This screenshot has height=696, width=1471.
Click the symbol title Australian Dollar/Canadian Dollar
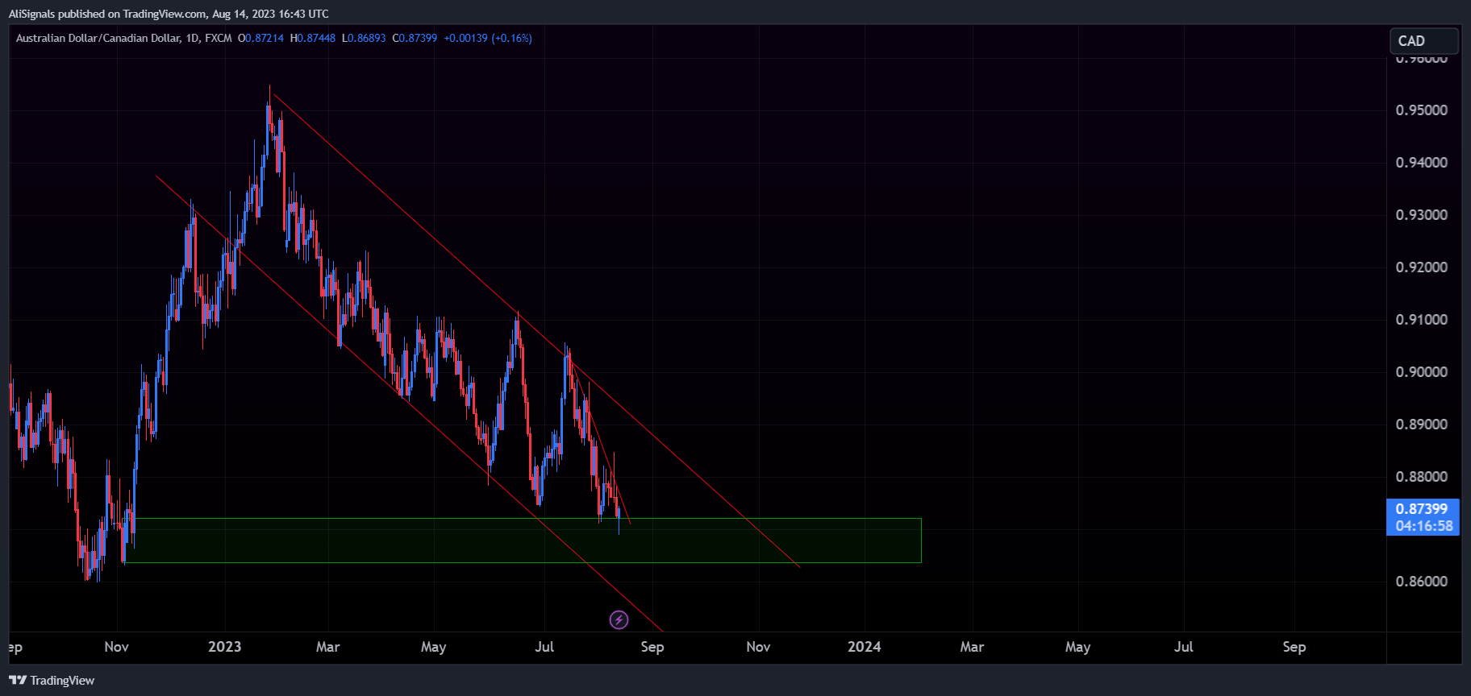(98, 38)
